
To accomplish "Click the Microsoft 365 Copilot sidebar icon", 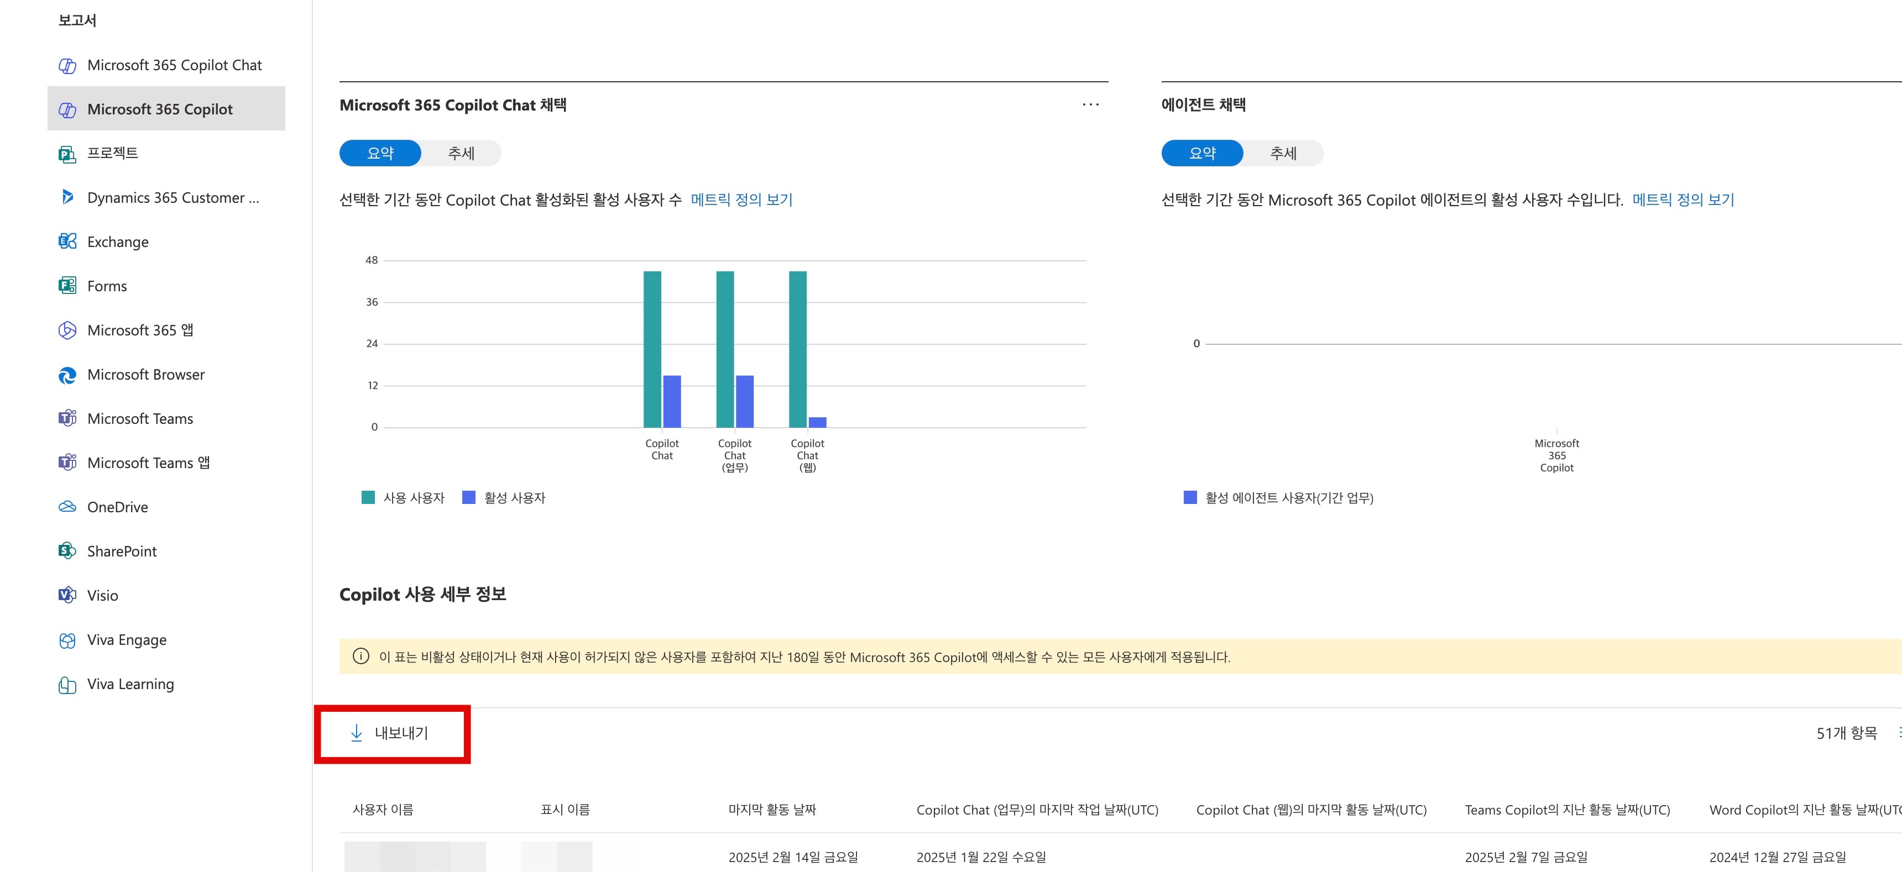I will coord(67,110).
